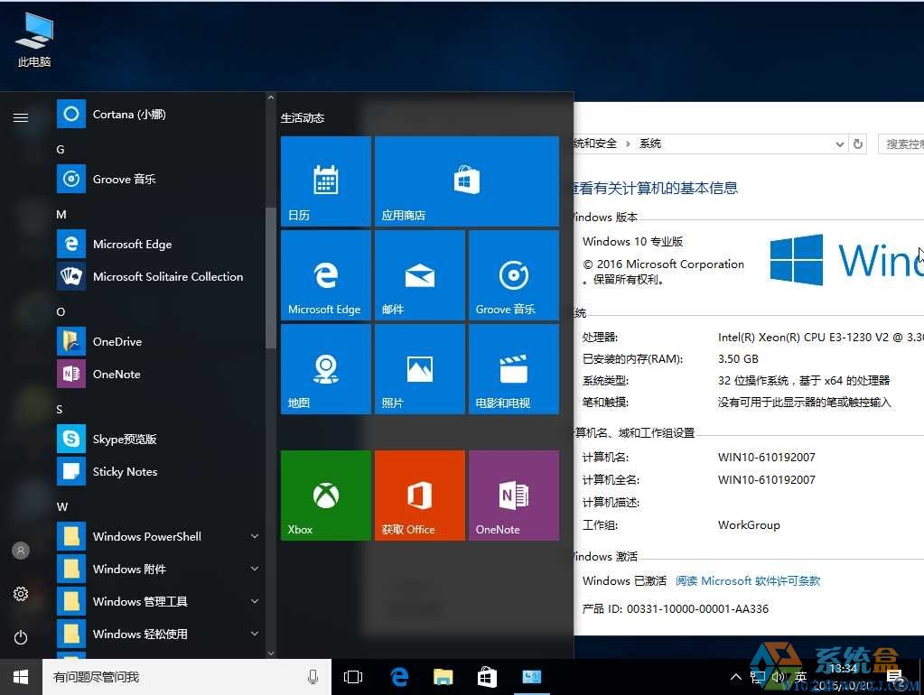Select Sticky Notes from app list

125,471
